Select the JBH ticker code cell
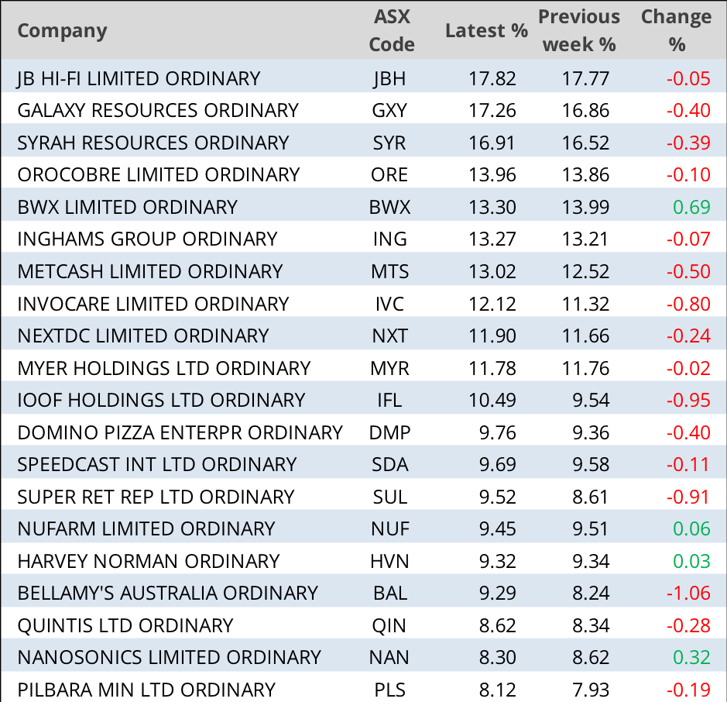The height and width of the screenshot is (702, 727). coord(389,78)
